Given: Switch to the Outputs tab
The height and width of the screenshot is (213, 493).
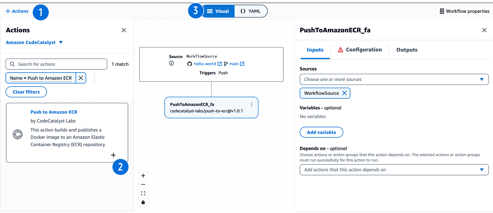Looking at the screenshot, I should 407,50.
